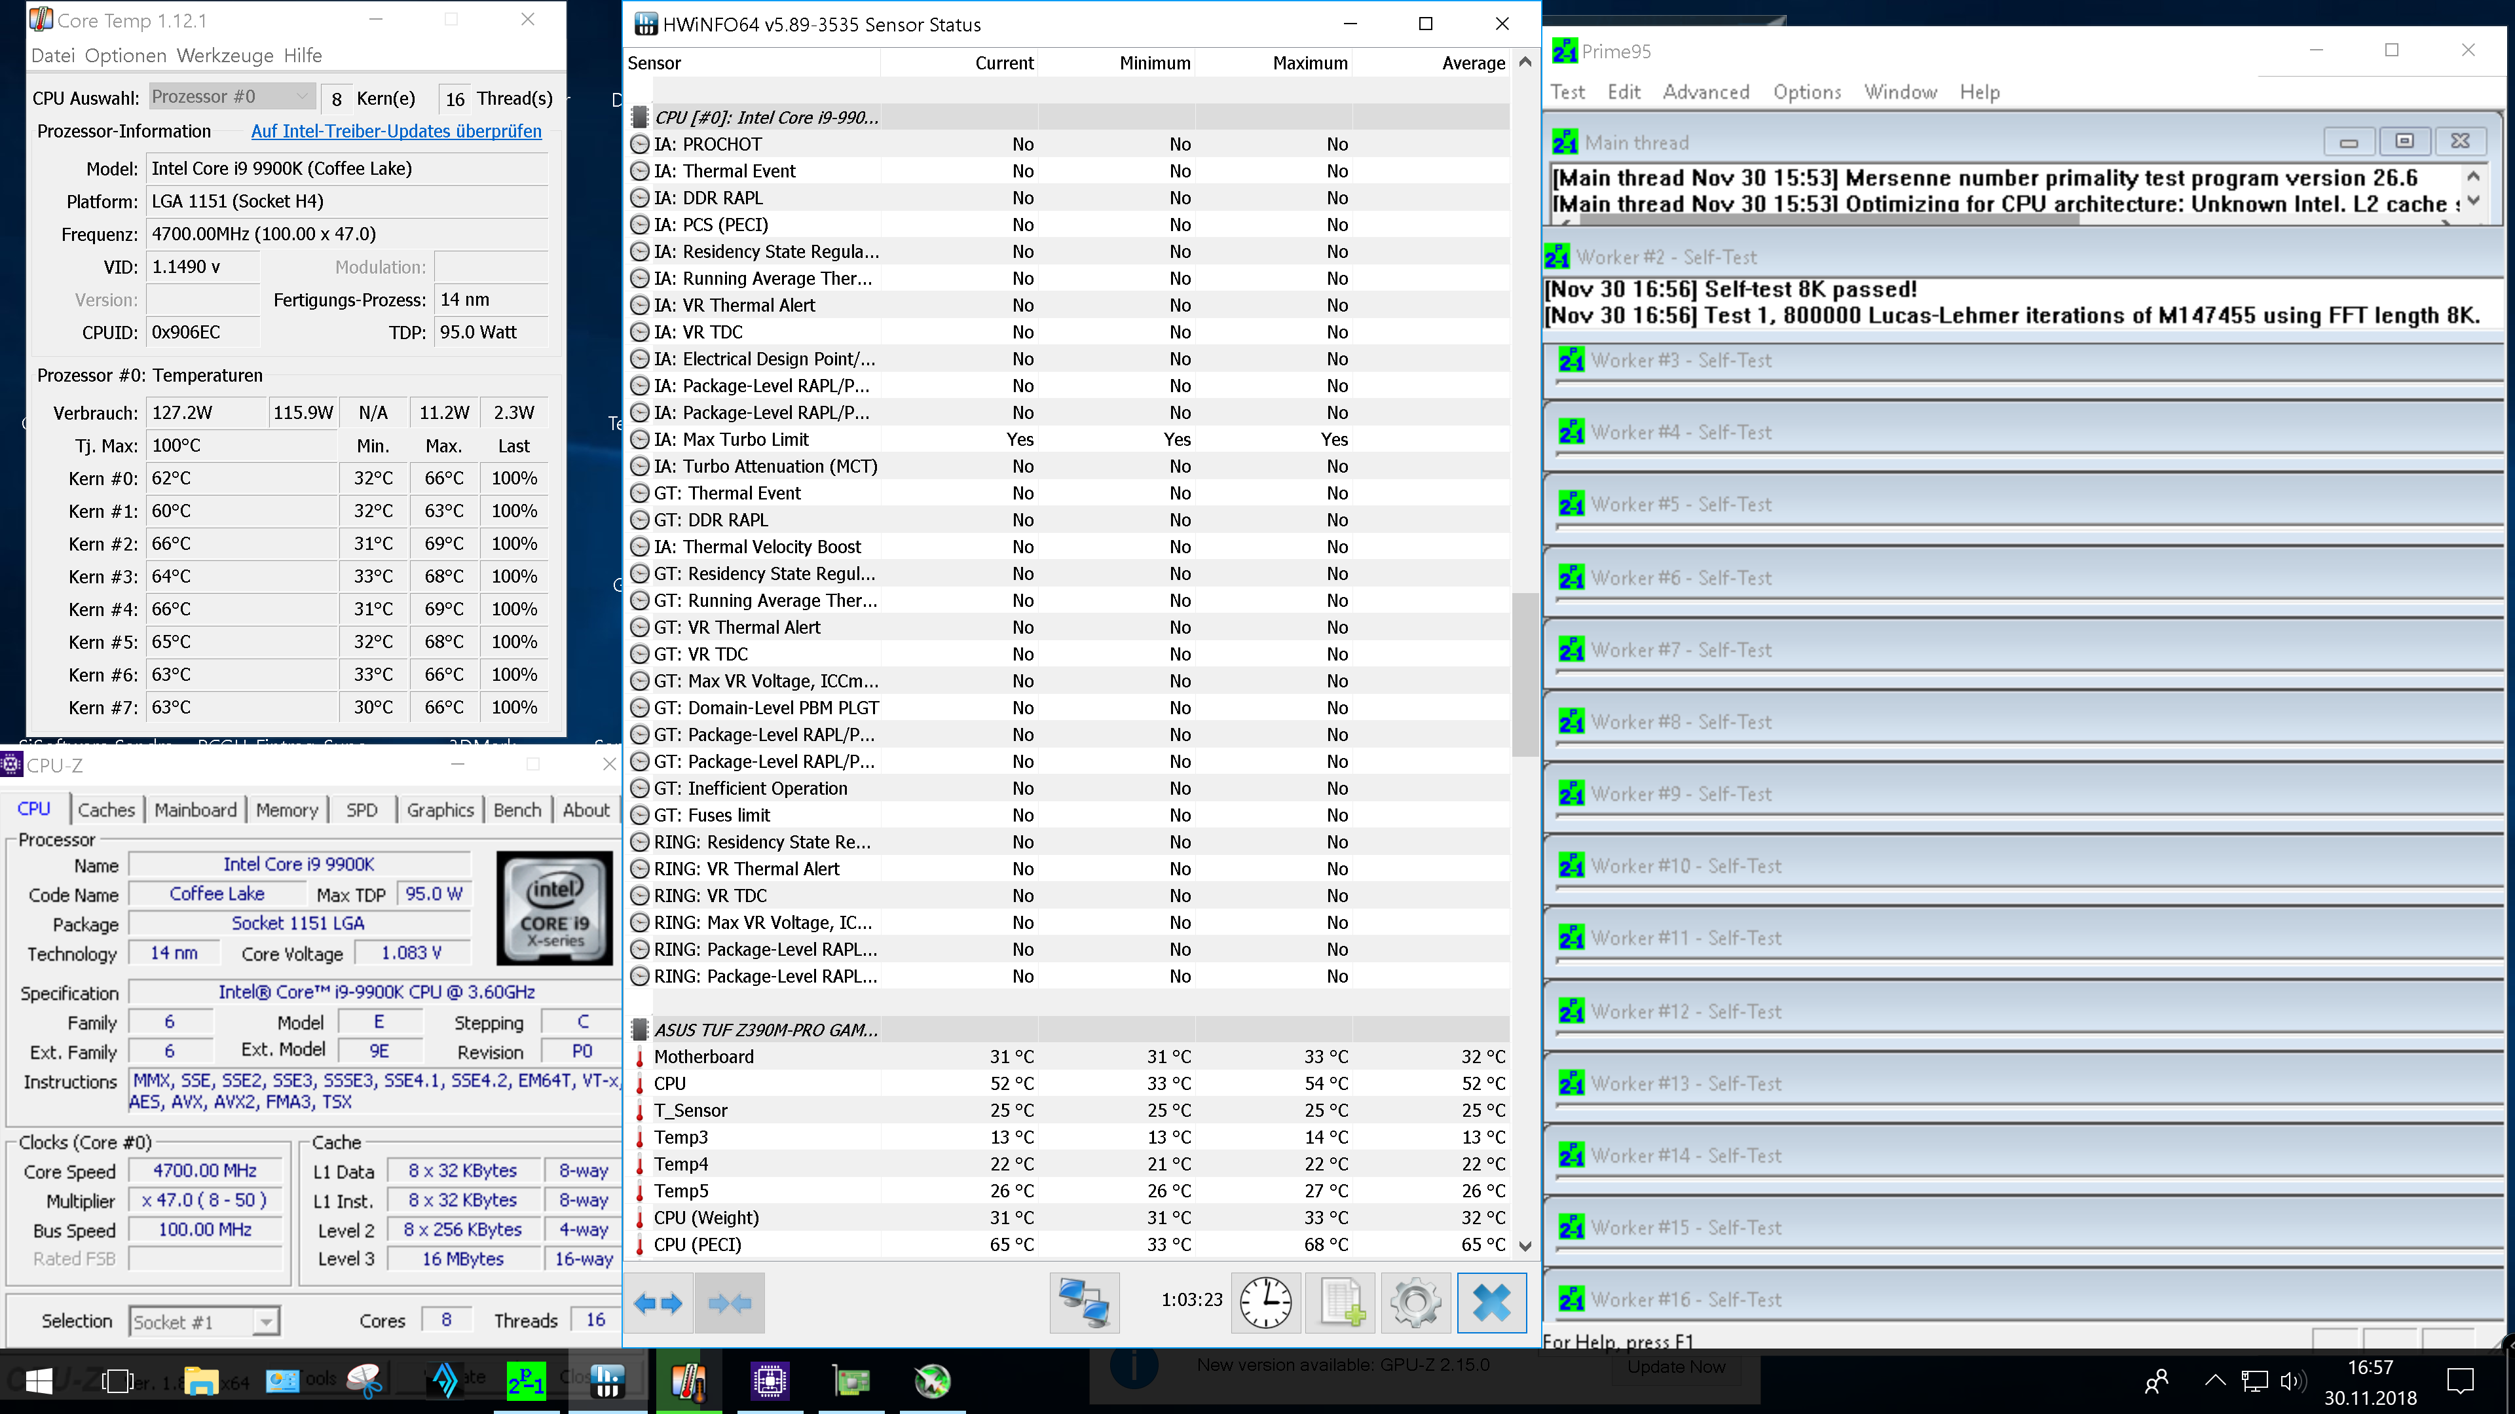Click the Main thread log scroll-up arrow

(2473, 177)
